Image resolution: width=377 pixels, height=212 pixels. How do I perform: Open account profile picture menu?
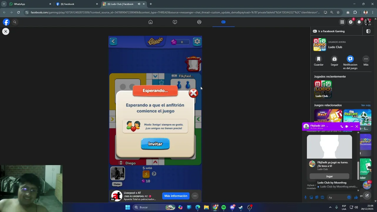point(367,22)
